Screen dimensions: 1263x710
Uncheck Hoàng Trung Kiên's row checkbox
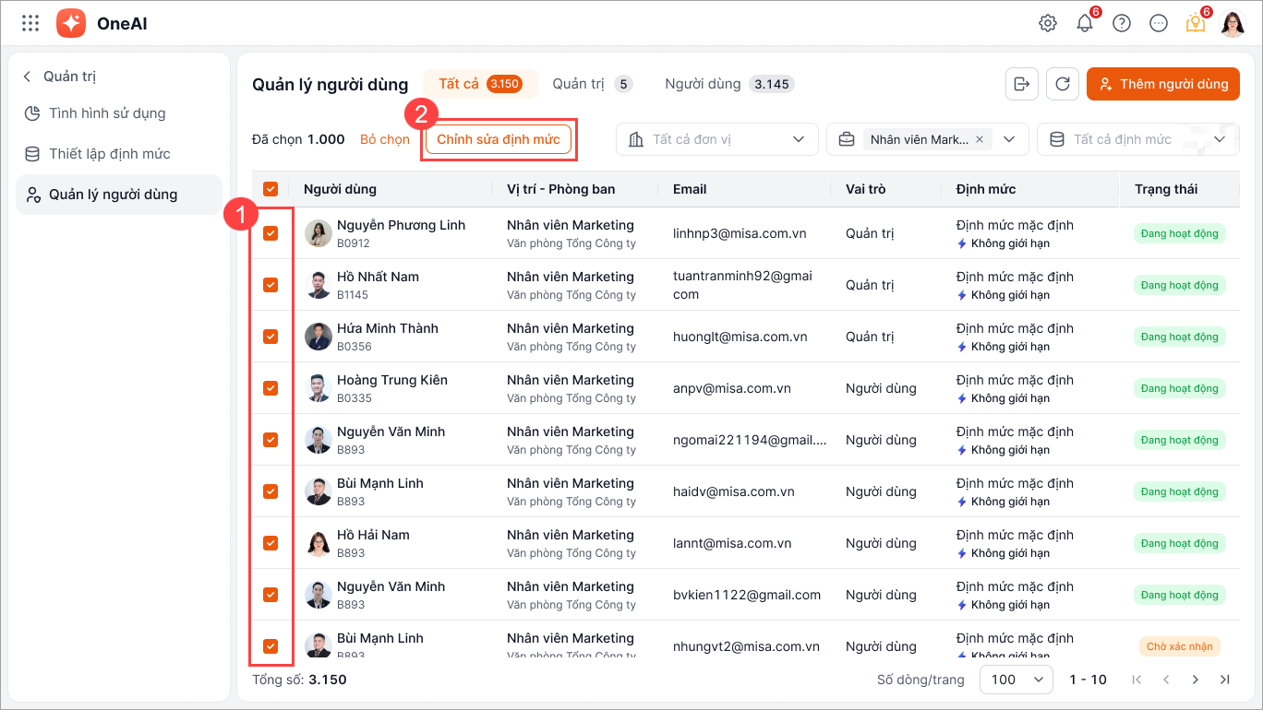[271, 388]
